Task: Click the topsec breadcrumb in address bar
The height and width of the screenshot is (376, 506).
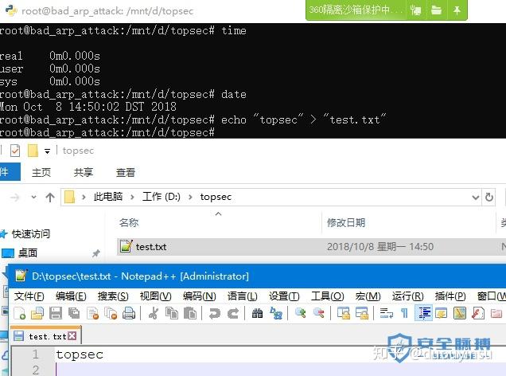Action: (x=216, y=197)
